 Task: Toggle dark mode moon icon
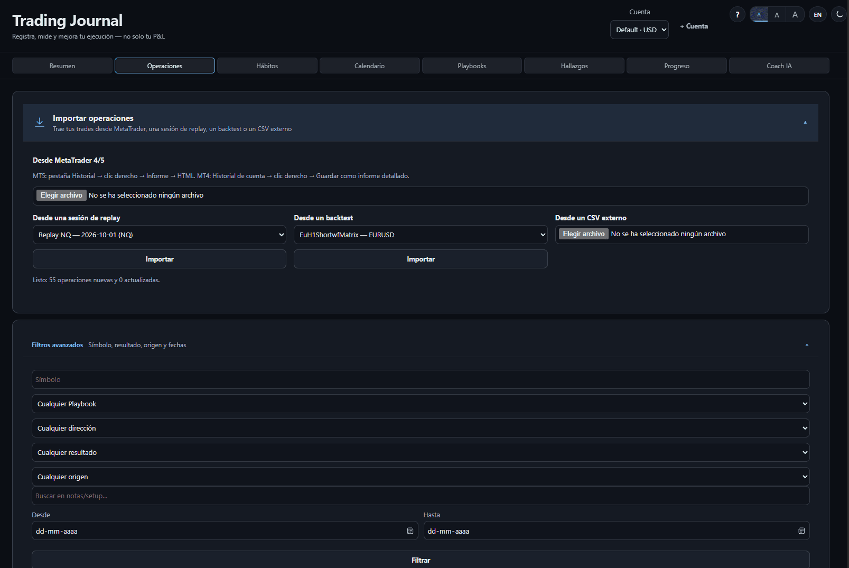pos(839,15)
